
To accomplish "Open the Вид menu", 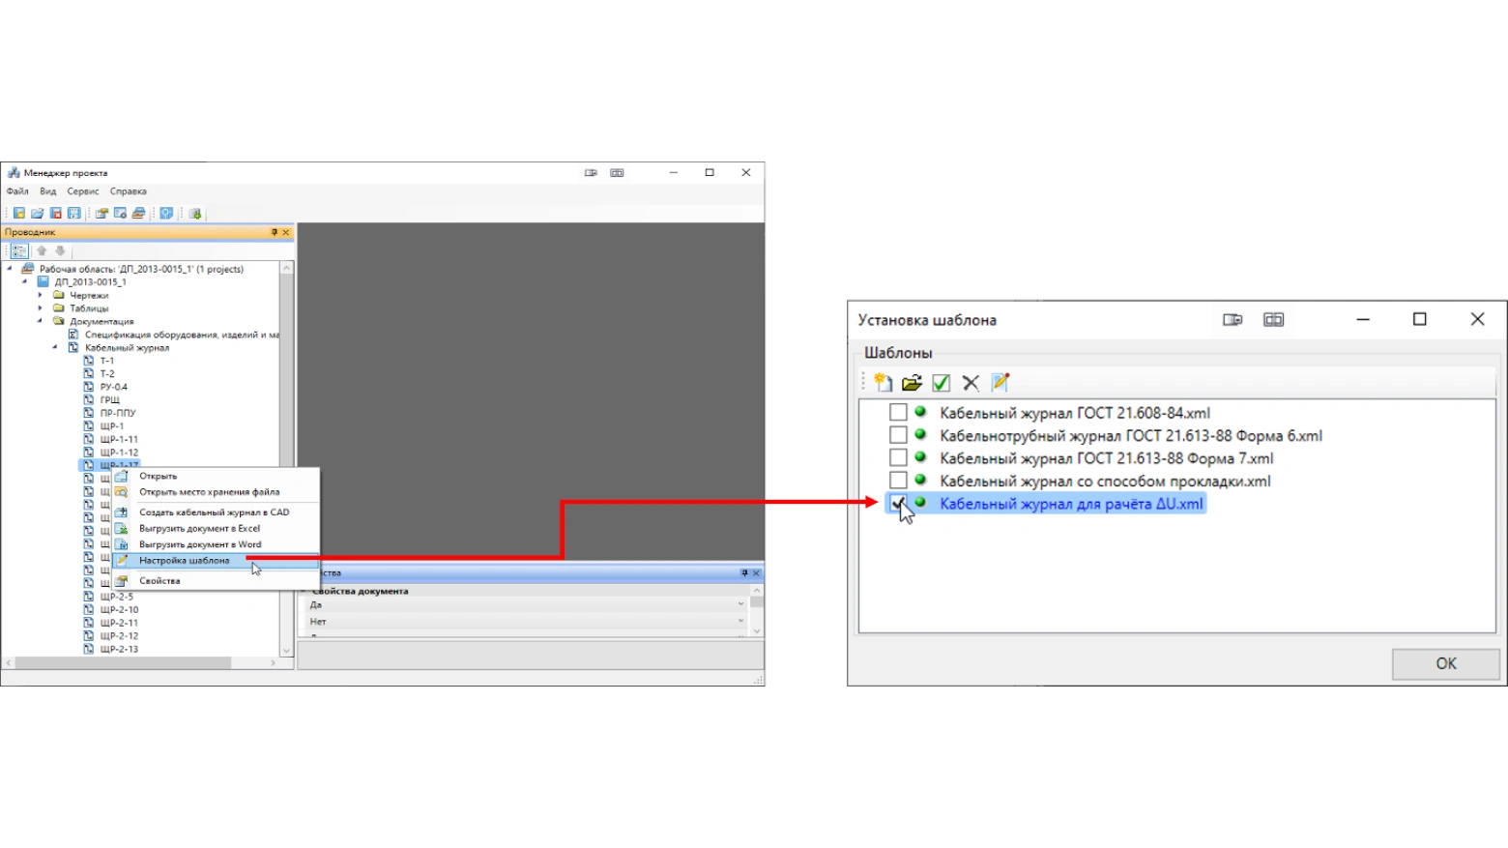I will pyautogui.click(x=48, y=191).
